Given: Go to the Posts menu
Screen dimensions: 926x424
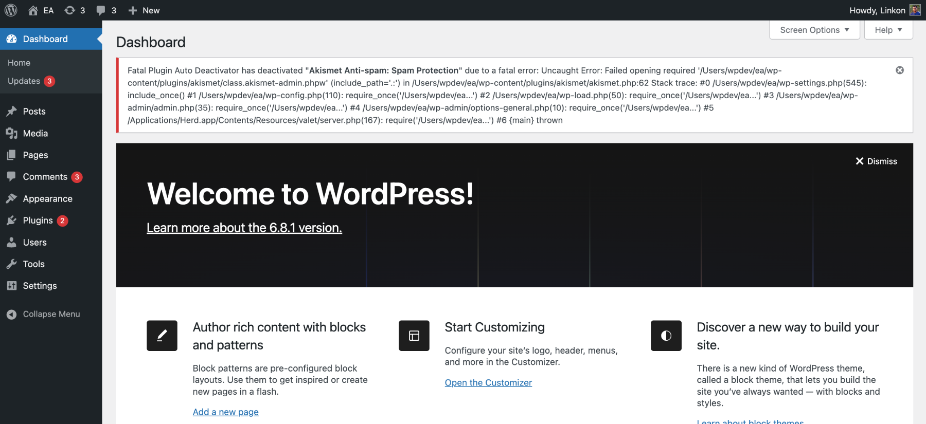Looking at the screenshot, I should [34, 112].
